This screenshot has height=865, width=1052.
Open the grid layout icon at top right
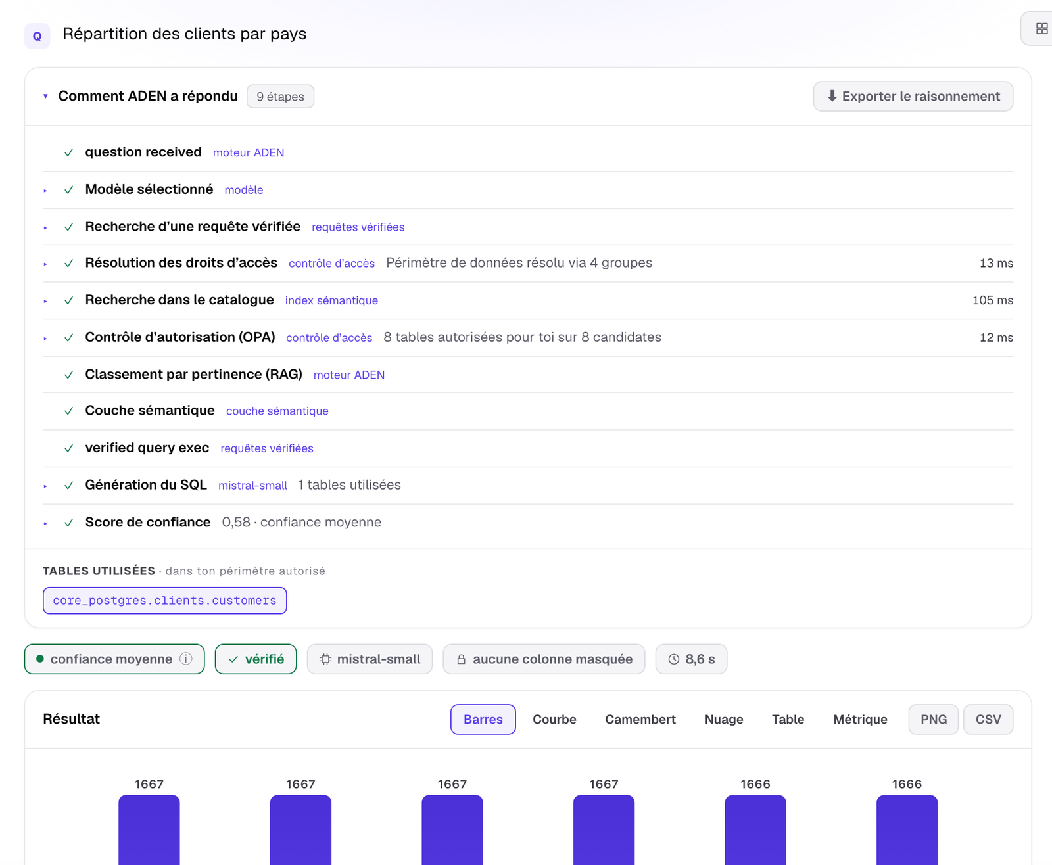click(x=1041, y=28)
